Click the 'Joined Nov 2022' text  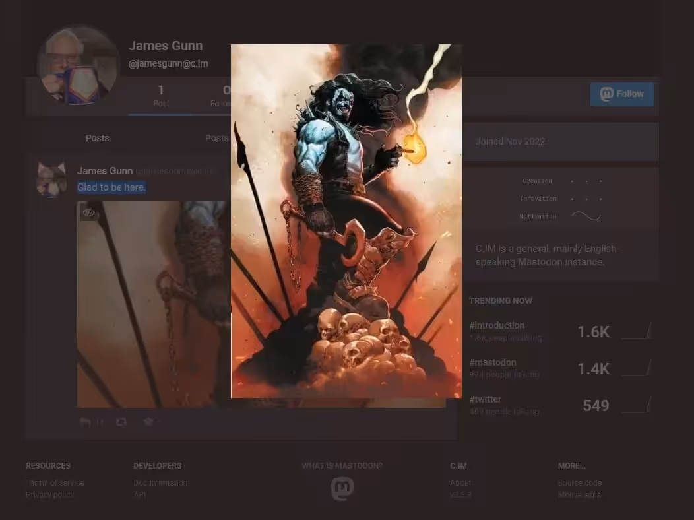[x=510, y=142]
